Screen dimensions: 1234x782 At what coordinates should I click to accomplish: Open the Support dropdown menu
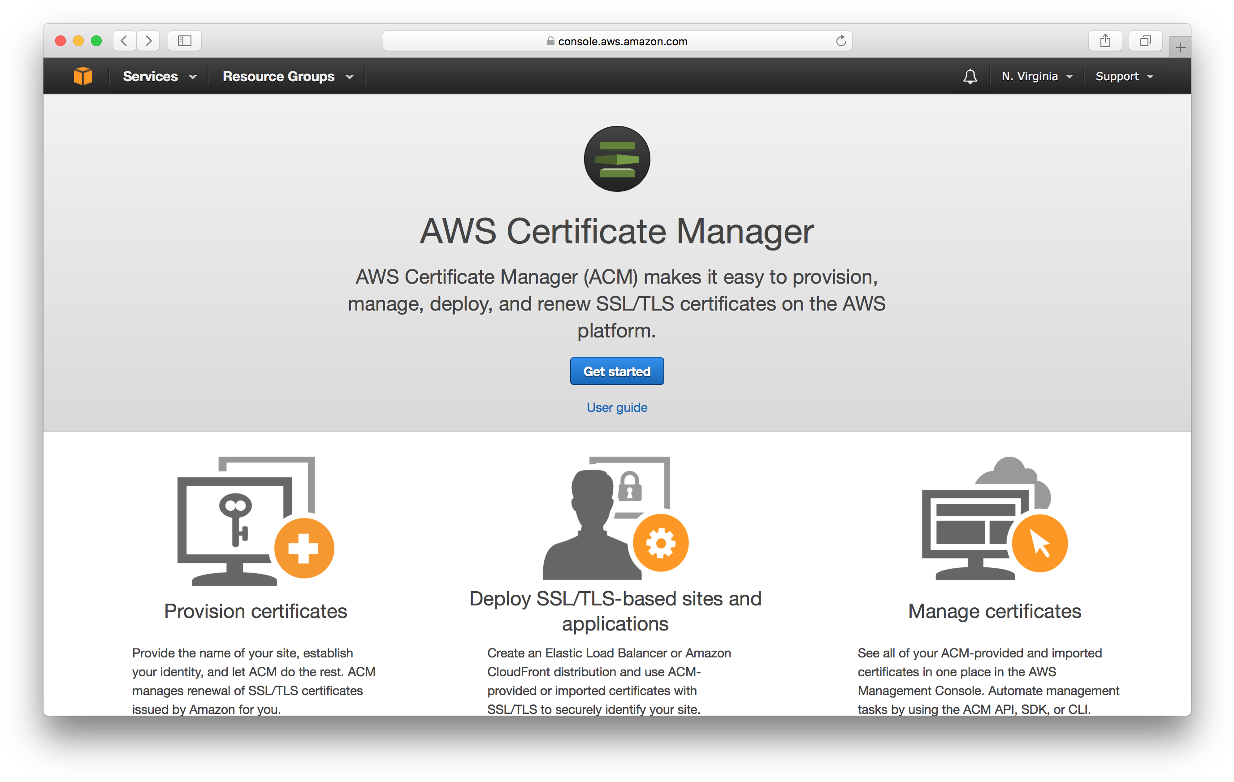coord(1124,76)
